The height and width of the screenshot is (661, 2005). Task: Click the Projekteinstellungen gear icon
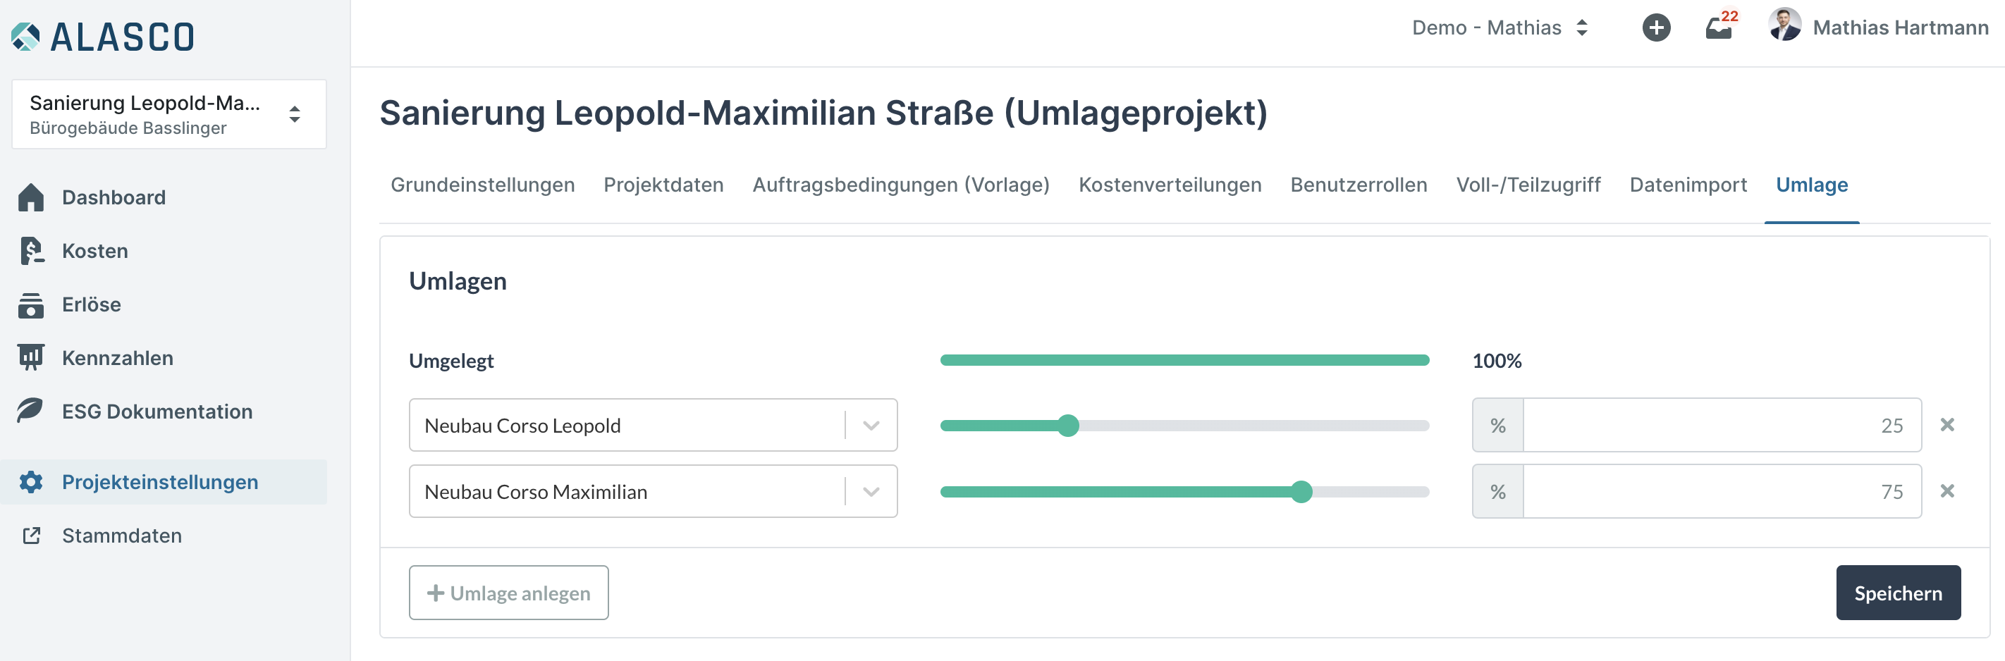click(31, 482)
